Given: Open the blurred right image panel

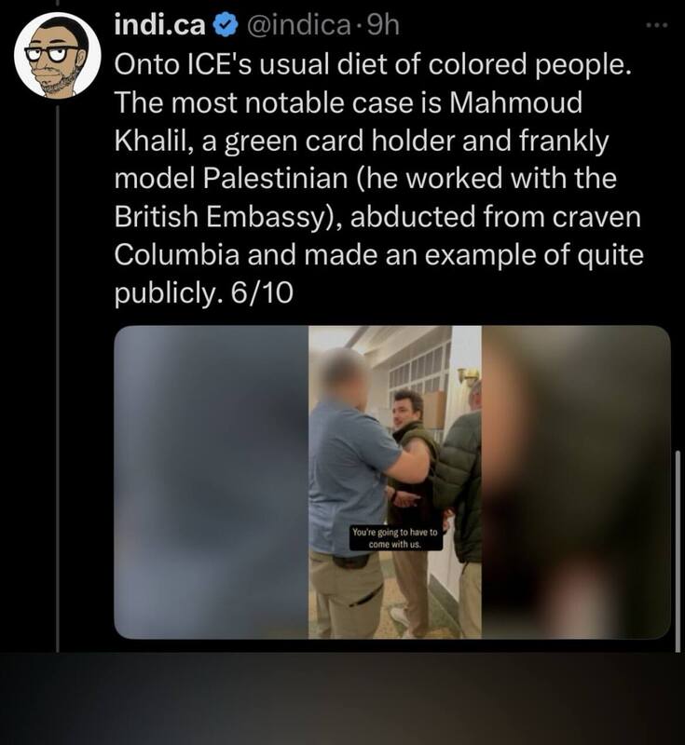Looking at the screenshot, I should coord(576,482).
